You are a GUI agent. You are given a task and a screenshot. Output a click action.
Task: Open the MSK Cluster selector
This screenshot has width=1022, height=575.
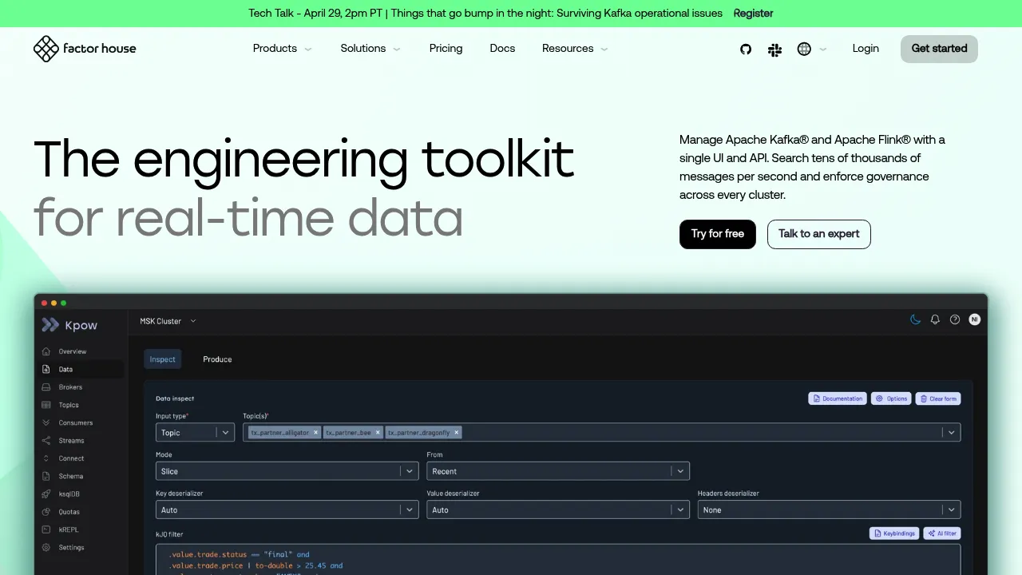168,321
